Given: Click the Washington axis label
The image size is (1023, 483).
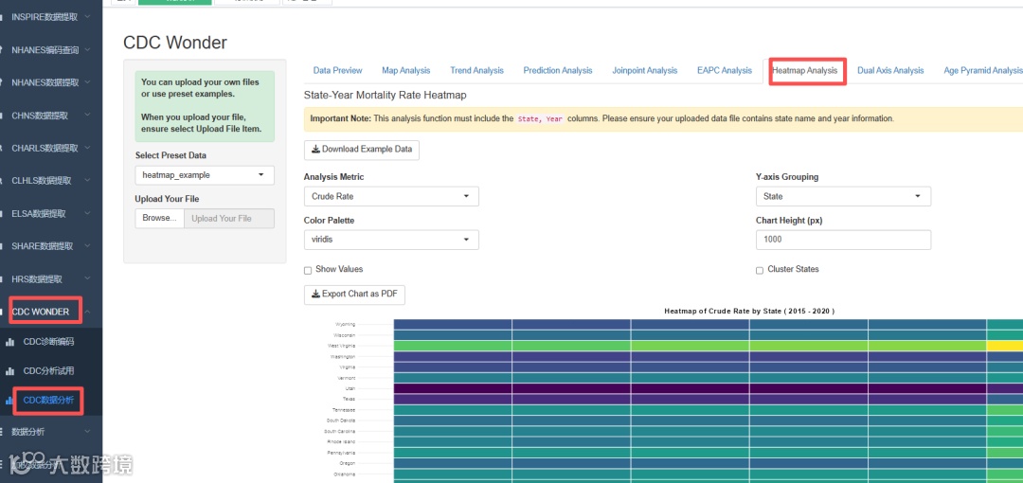Looking at the screenshot, I should point(343,356).
